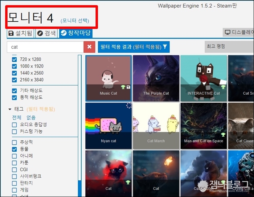Check the 사이버펑크 tag
This screenshot has width=254, height=197.
coord(15,176)
